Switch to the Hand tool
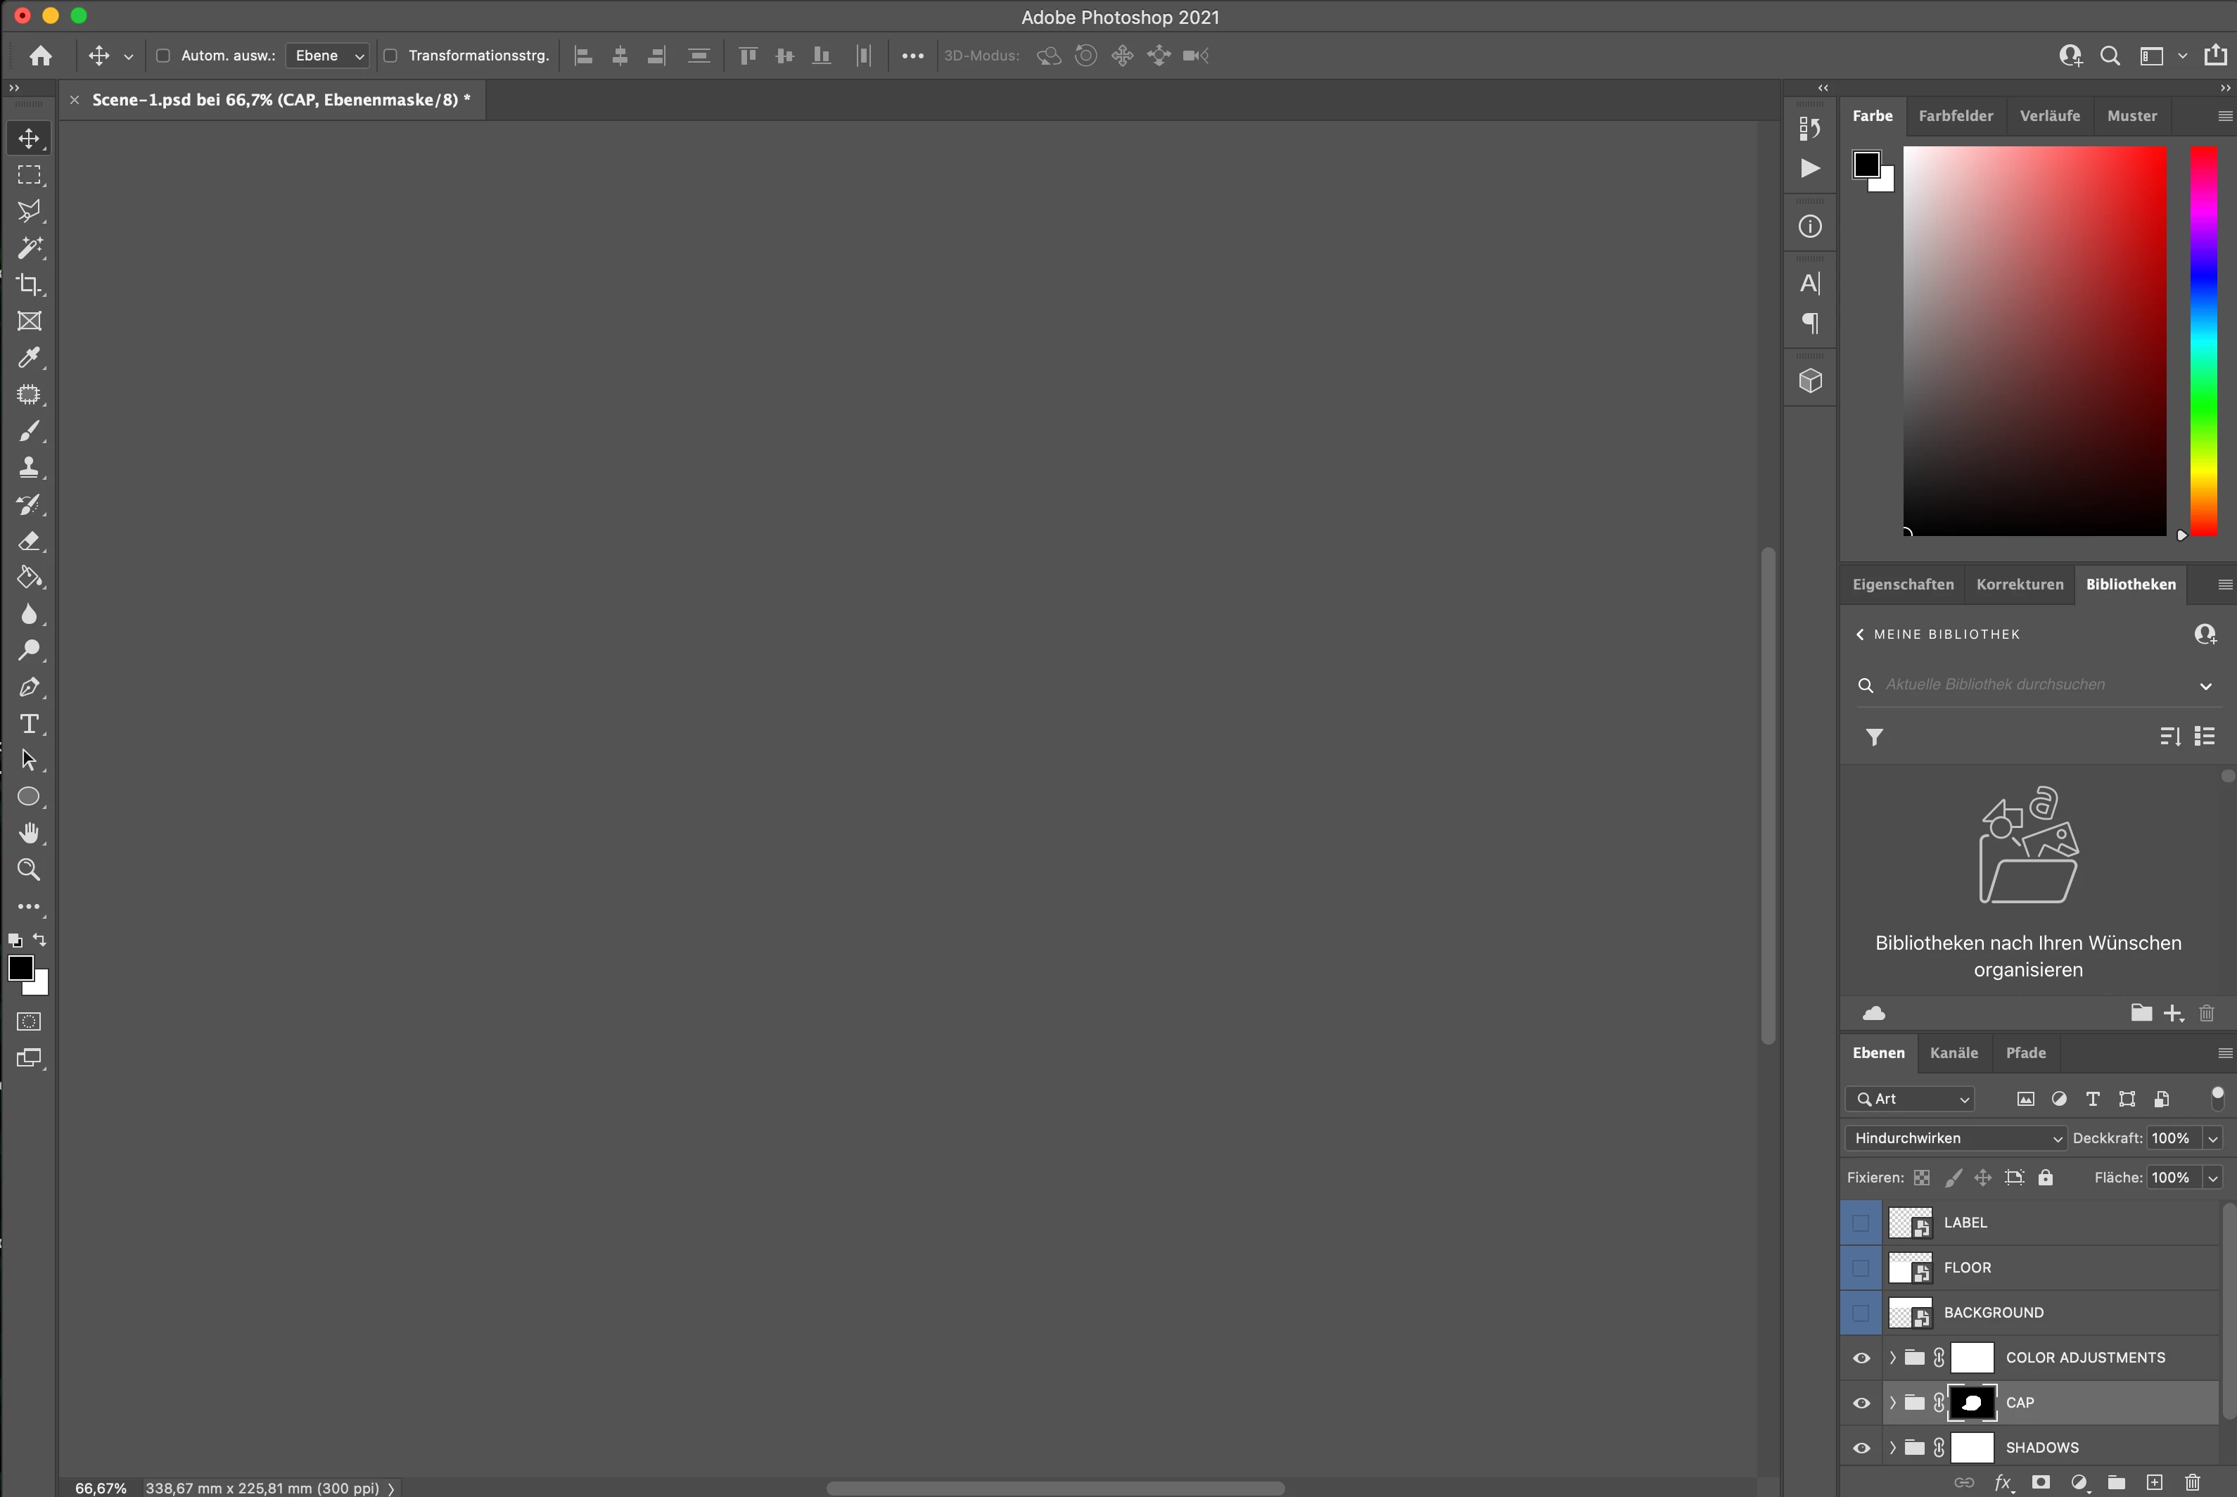This screenshot has height=1497, width=2237. coord(30,834)
